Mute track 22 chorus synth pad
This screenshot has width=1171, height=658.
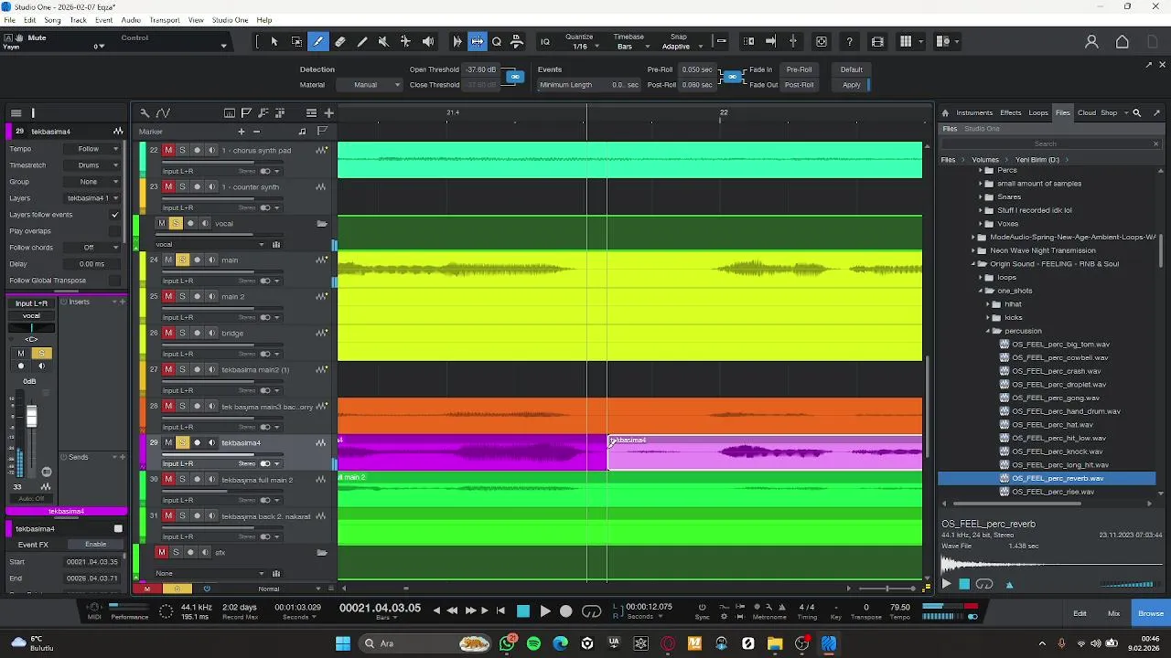pos(168,150)
